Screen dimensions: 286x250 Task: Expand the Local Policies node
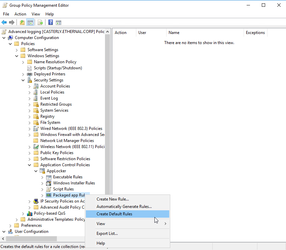(x=29, y=93)
